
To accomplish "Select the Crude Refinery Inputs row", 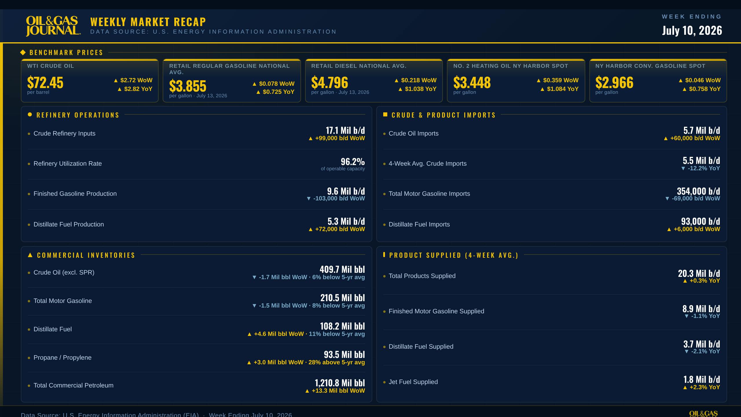I will [196, 134].
